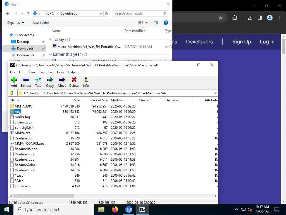Viewport: 286px width, 215px height.
Task: Open the Favorites menu in 7-Zip
Action: pyautogui.click(x=46, y=72)
